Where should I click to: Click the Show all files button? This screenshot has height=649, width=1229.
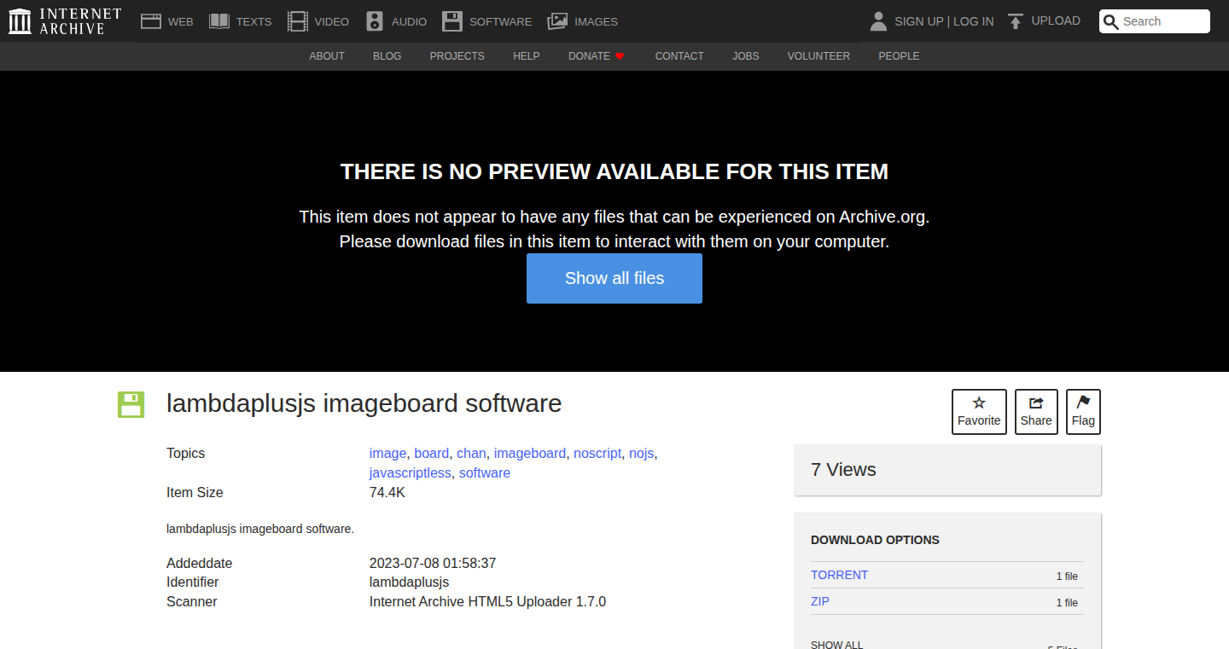614,278
